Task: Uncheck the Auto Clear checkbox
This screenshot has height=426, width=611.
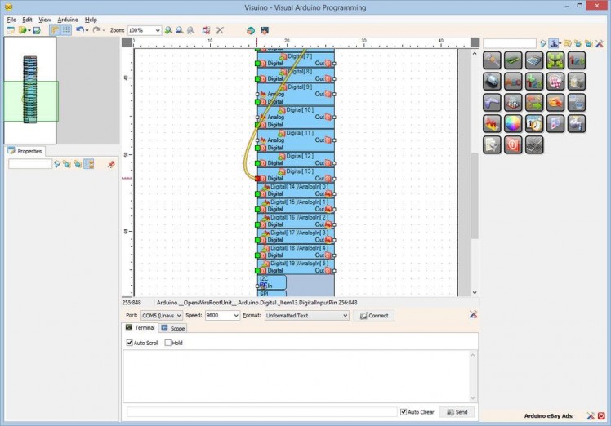Action: tap(404, 412)
